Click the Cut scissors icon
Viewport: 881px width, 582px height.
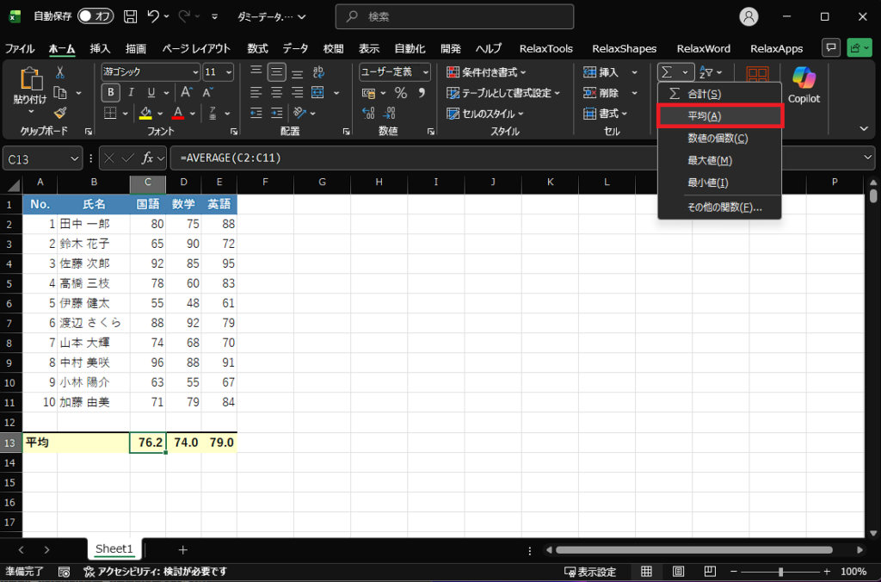(60, 73)
